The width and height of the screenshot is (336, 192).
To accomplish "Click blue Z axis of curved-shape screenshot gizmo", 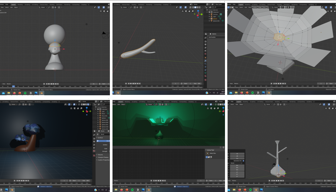I will [x=198, y=11].
